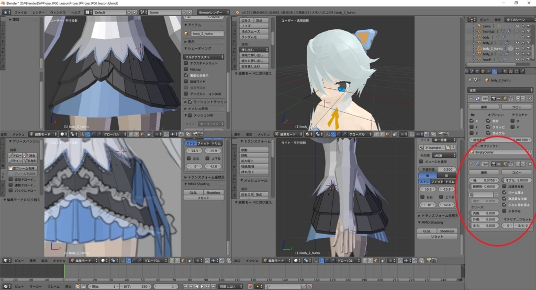Open the 全てのシーン outliner filter dropdown
The width and height of the screenshot is (536, 290).
[x=520, y=19]
